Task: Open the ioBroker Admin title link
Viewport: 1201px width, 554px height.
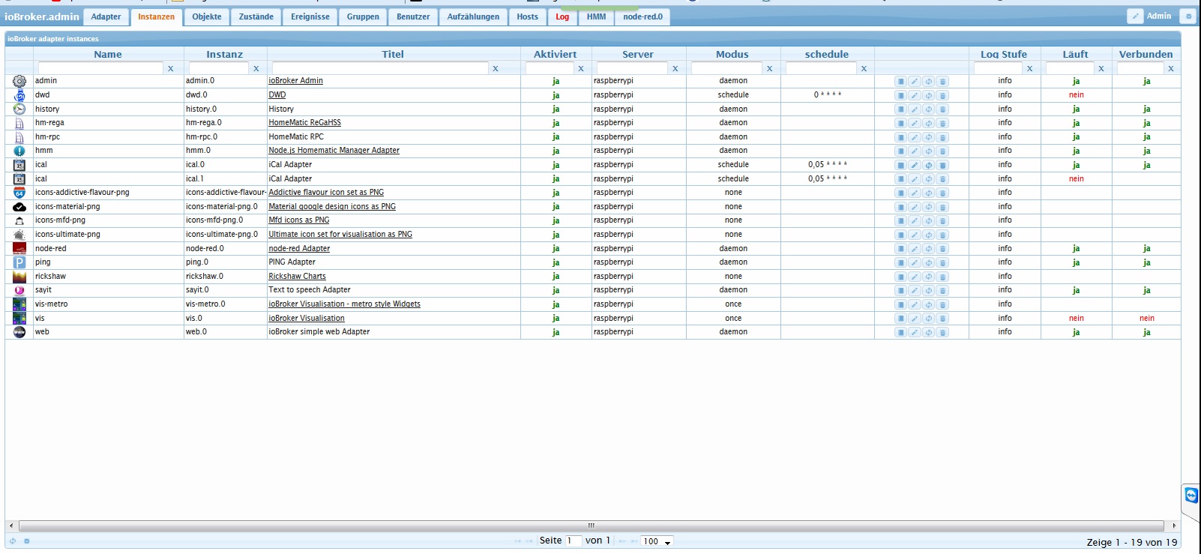Action: [x=295, y=81]
